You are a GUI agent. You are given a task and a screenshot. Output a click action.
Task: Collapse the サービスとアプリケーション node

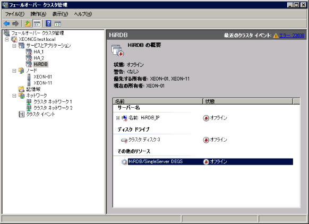(x=14, y=46)
